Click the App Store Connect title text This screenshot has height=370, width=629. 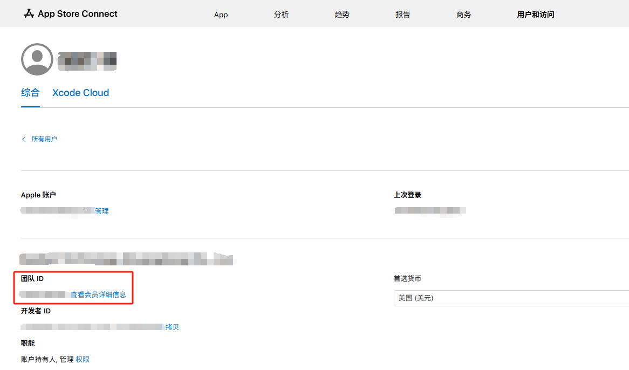point(78,13)
